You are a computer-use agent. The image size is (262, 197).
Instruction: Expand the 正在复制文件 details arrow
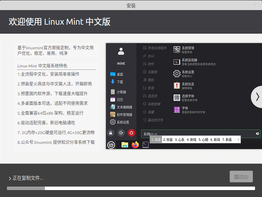[10, 179]
